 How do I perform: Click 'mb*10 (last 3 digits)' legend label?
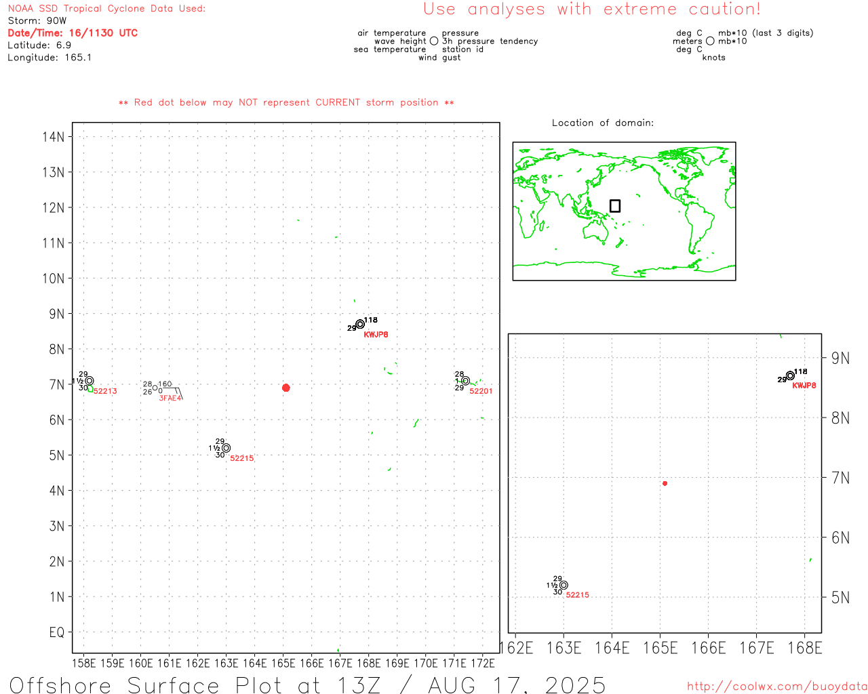click(x=766, y=33)
